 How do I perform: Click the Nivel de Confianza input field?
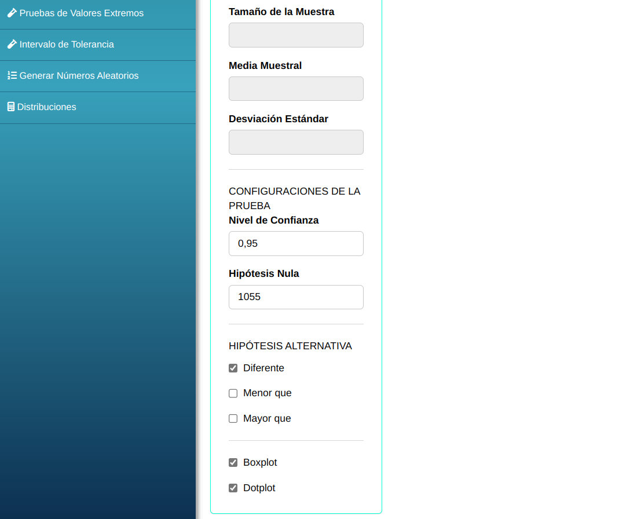pos(296,243)
